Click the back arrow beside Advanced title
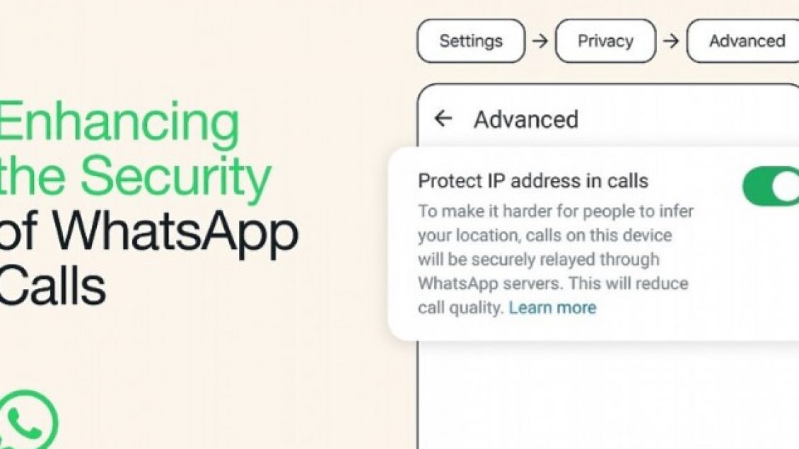The height and width of the screenshot is (449, 799). tap(443, 118)
